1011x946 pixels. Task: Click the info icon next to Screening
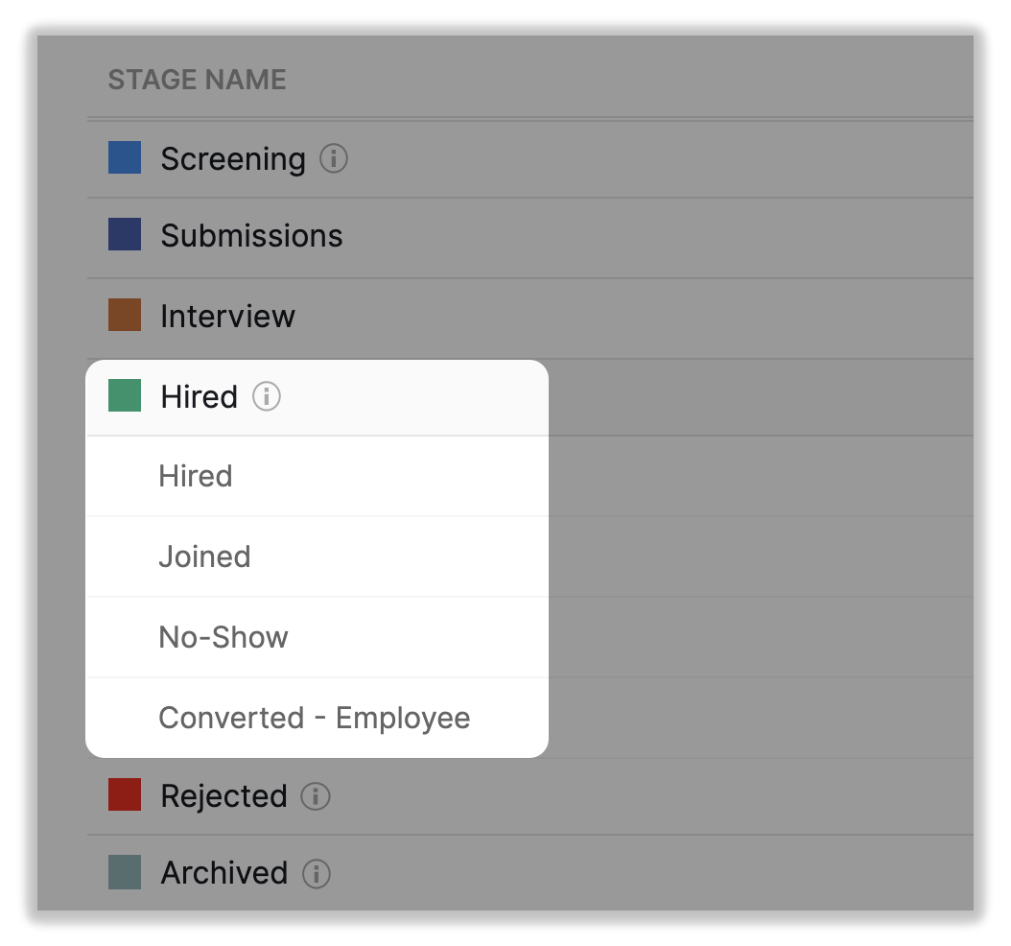pyautogui.click(x=333, y=158)
